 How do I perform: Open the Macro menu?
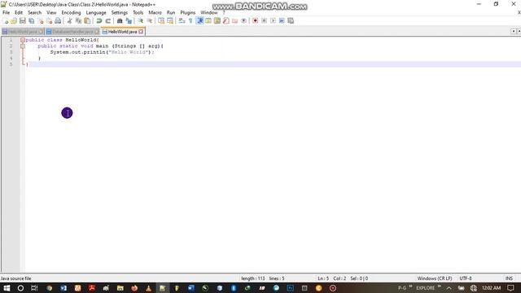pos(155,13)
